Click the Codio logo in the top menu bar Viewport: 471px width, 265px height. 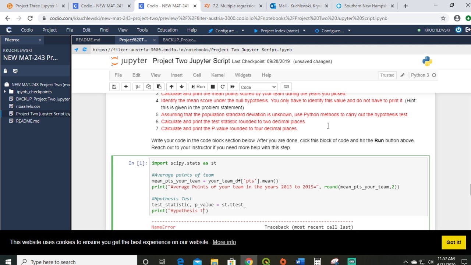point(9,30)
